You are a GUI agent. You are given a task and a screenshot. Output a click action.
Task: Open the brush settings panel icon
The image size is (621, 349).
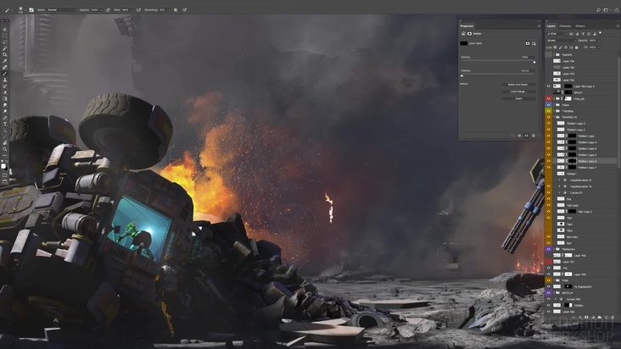pos(31,10)
